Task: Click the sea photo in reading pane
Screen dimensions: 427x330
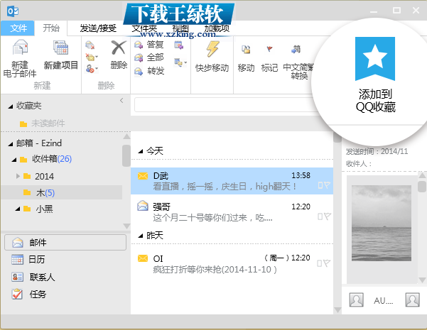Action: pos(382,223)
